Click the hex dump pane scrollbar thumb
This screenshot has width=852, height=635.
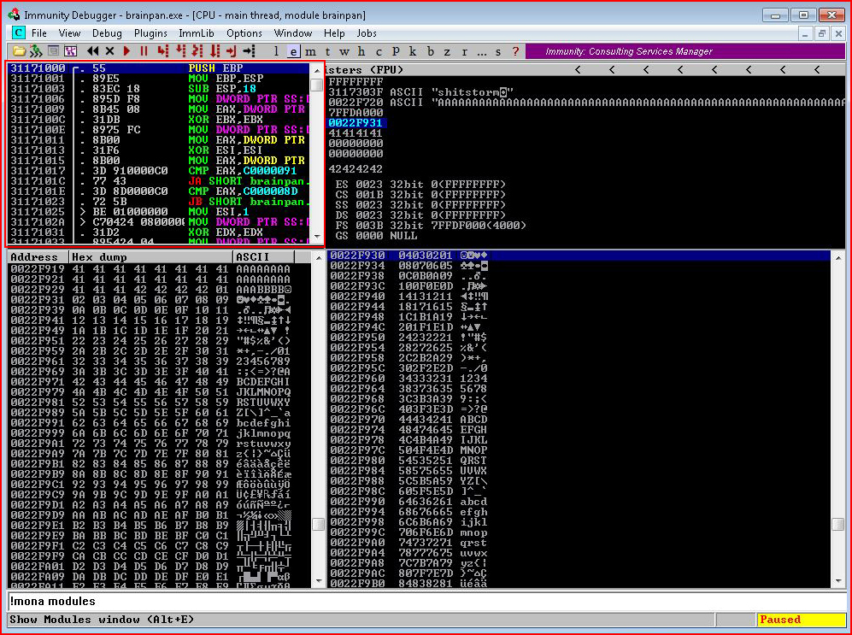click(x=318, y=525)
